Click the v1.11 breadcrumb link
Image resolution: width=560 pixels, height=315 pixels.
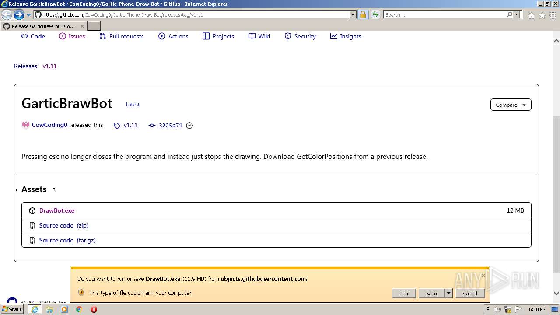pyautogui.click(x=49, y=66)
